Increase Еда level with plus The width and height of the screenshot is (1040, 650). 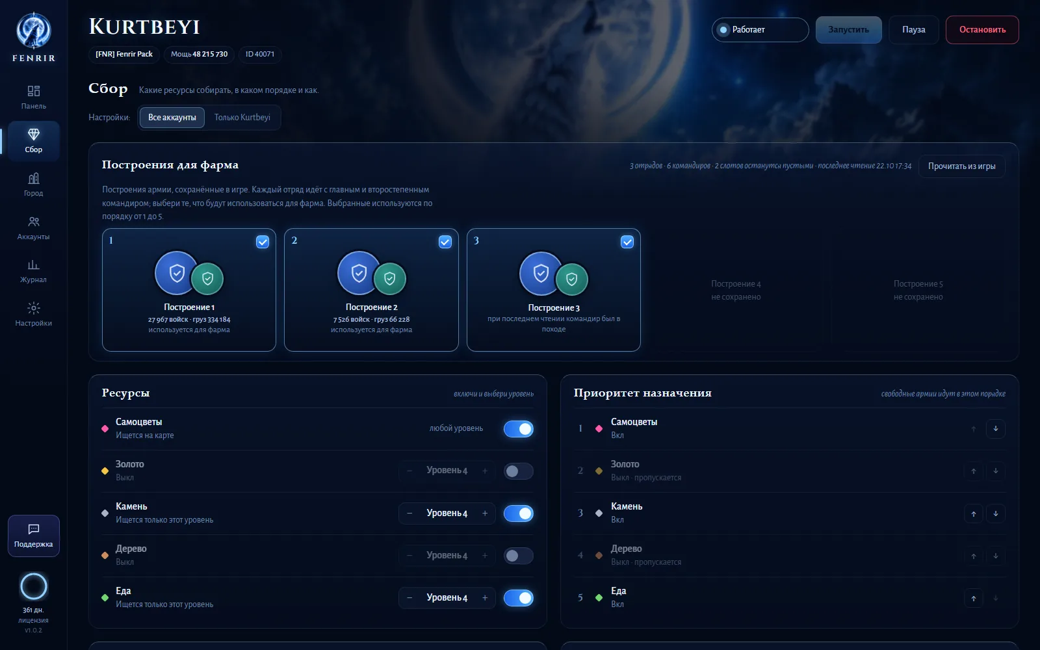[x=485, y=598]
